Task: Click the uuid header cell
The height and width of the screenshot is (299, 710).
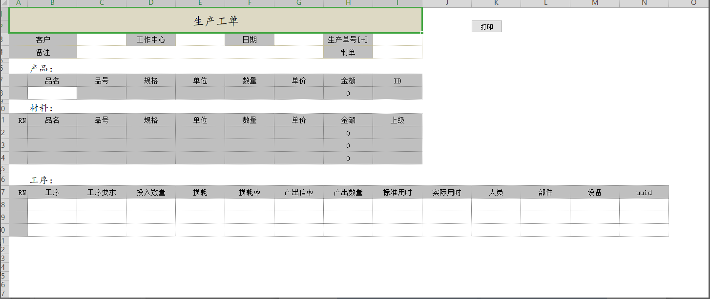Action: 644,193
